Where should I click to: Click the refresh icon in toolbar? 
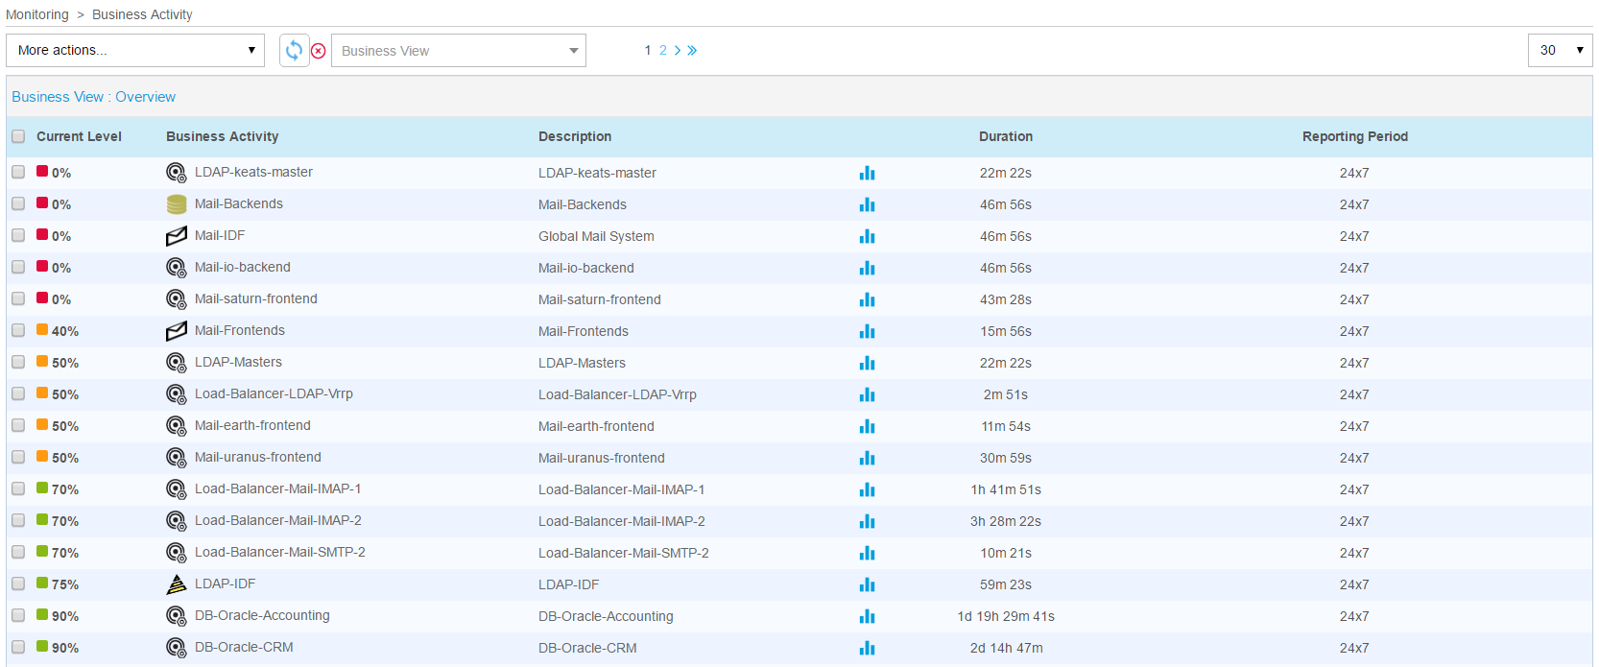[294, 50]
